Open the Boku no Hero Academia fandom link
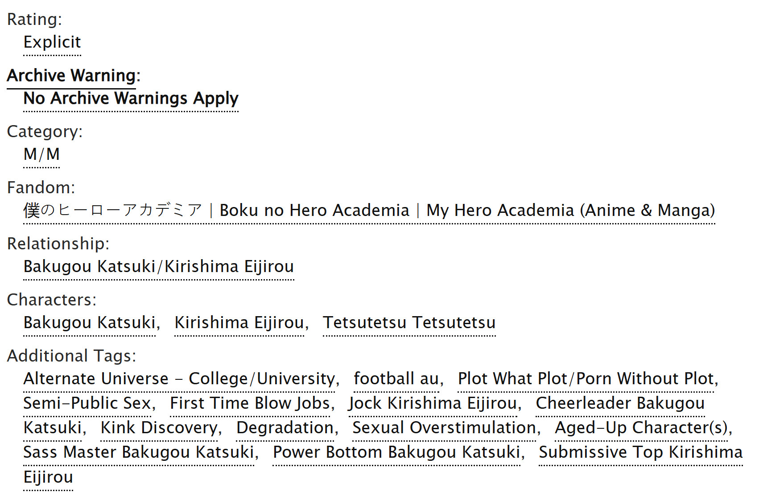This screenshot has width=759, height=492. coord(369,211)
